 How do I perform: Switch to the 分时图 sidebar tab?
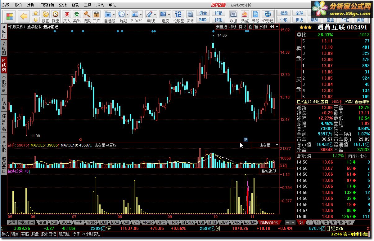(4, 48)
